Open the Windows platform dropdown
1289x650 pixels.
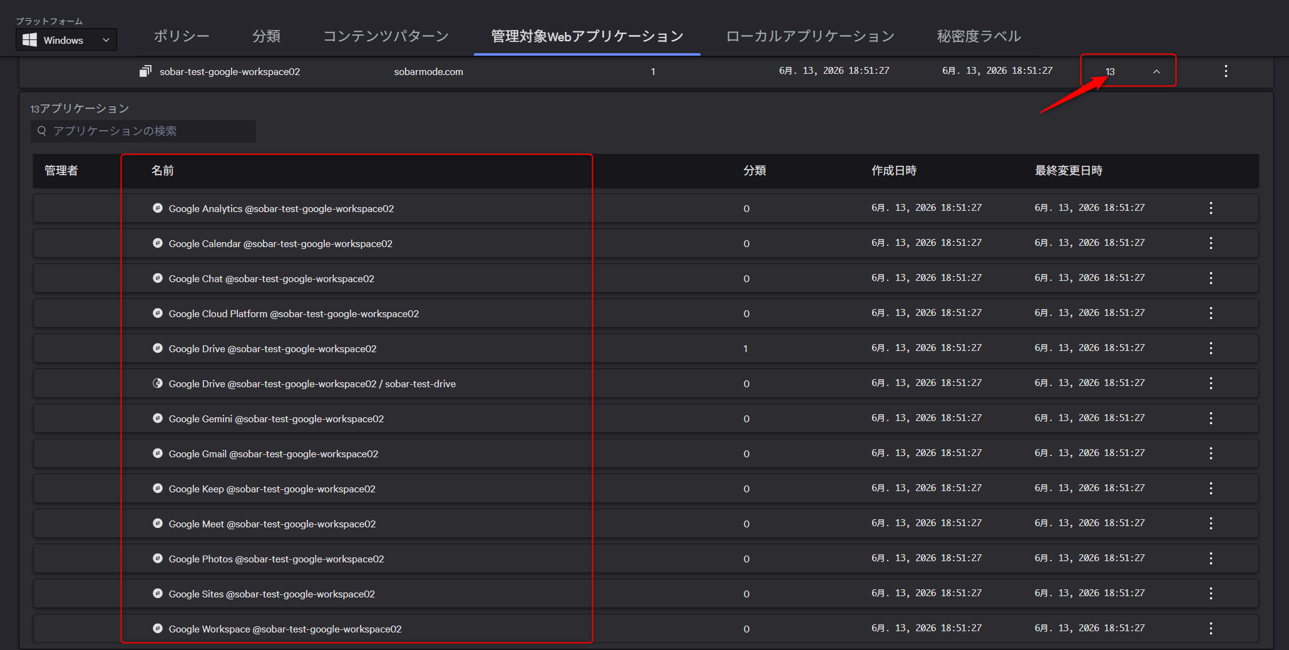coord(66,40)
